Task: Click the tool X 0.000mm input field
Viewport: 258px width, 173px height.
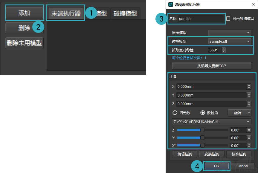Action: point(212,87)
